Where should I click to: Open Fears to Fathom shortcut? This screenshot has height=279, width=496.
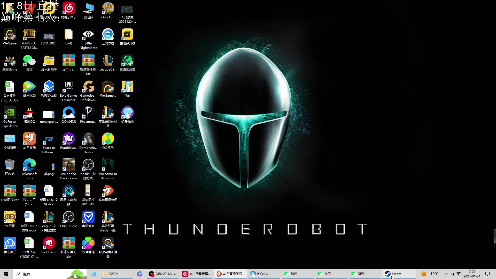click(x=49, y=143)
